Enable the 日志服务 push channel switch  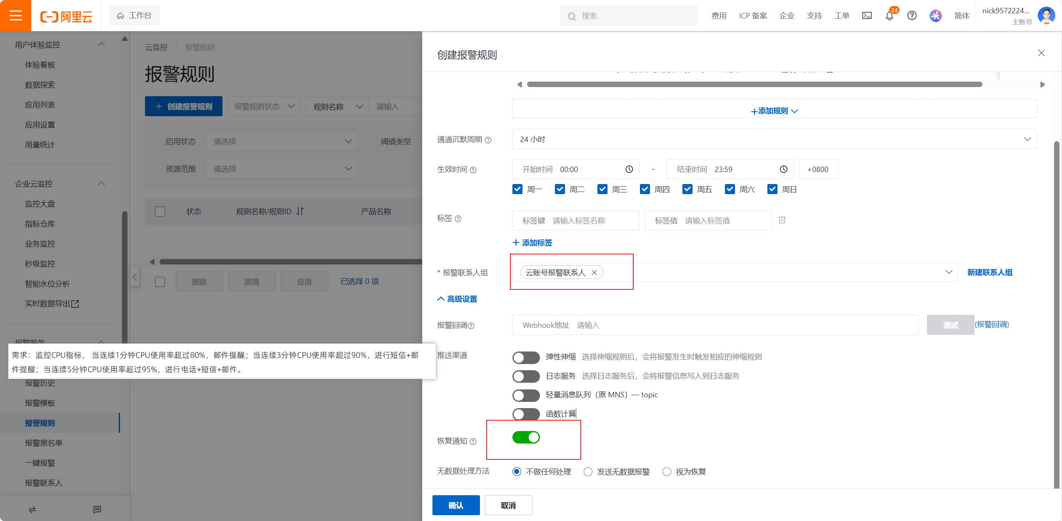click(x=526, y=376)
